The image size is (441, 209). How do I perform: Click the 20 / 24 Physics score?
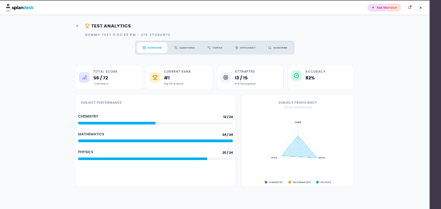227,153
